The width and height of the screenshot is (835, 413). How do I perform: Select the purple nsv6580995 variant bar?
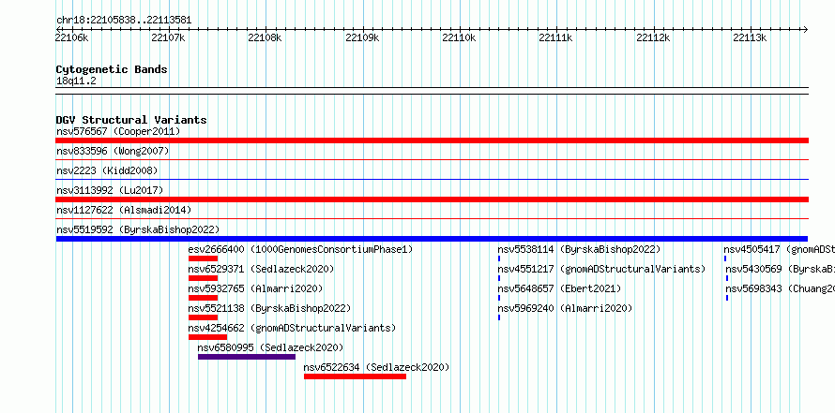coord(247,357)
